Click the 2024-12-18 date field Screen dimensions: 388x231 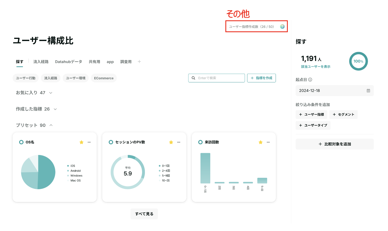(x=335, y=91)
